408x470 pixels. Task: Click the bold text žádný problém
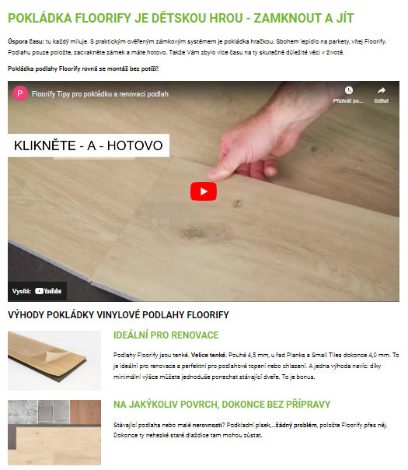click(296, 425)
